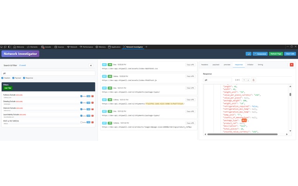Open the Welcome DevTools tab
Screen dimensions: 298x186
click(19, 47)
